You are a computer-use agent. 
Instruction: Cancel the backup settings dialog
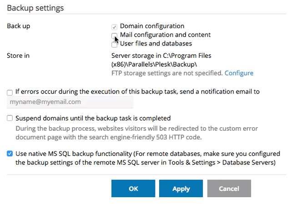(x=229, y=189)
